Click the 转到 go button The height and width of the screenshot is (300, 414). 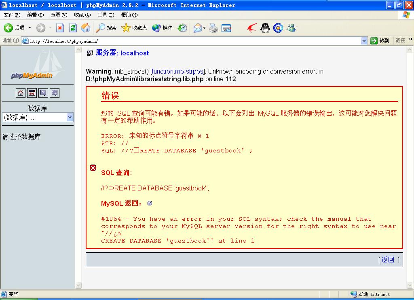380,41
